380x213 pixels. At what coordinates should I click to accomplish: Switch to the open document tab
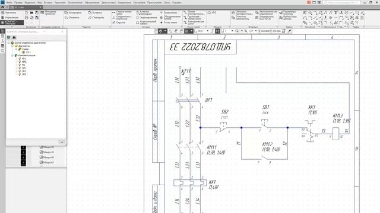(26, 7)
